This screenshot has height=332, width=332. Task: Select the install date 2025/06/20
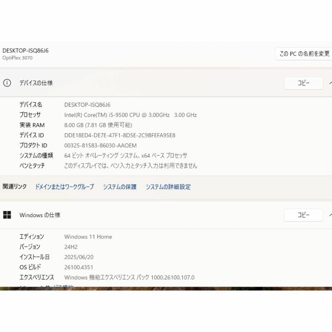79,257
